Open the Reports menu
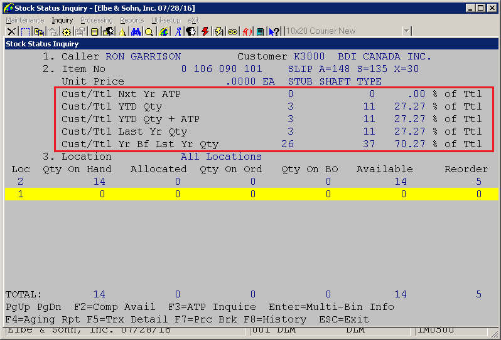Screen dimensions: 501x340 coord(132,21)
